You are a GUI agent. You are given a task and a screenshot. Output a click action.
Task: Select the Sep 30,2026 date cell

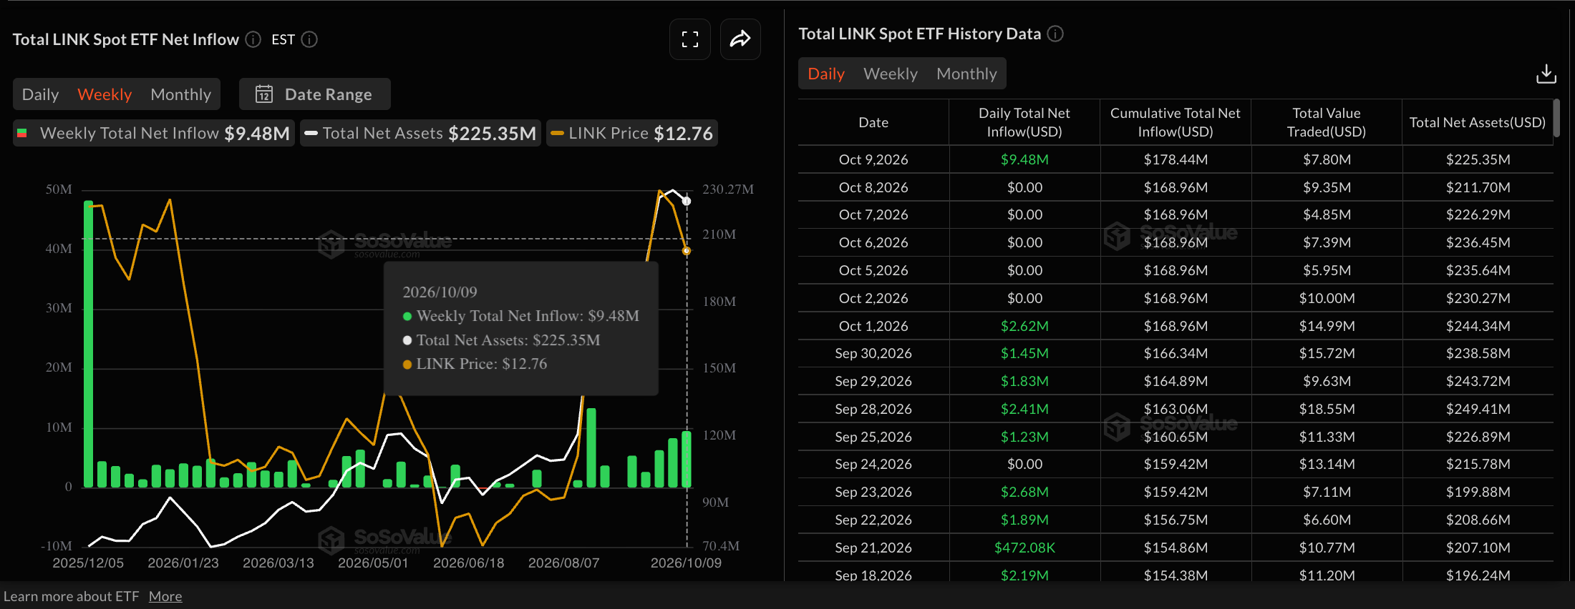pyautogui.click(x=873, y=353)
